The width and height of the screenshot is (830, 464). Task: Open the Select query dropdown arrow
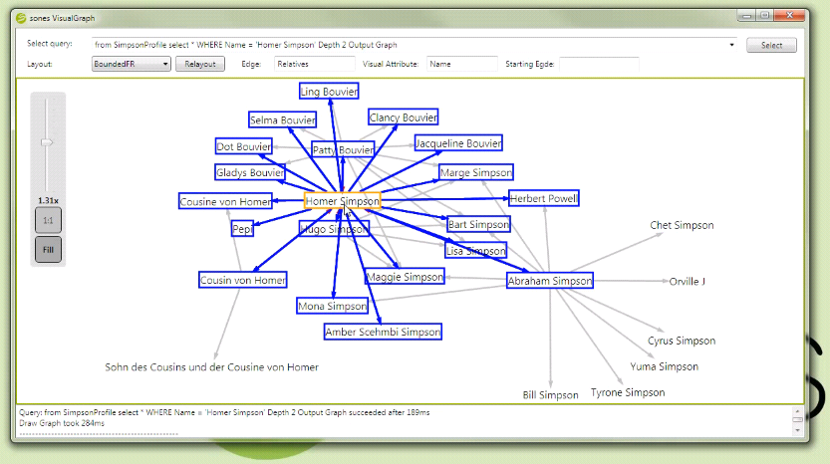pos(731,45)
